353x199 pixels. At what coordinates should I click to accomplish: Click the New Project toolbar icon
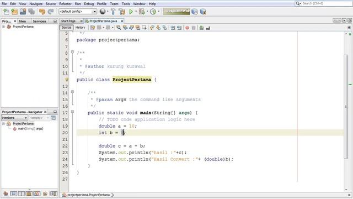pyautogui.click(x=14, y=12)
